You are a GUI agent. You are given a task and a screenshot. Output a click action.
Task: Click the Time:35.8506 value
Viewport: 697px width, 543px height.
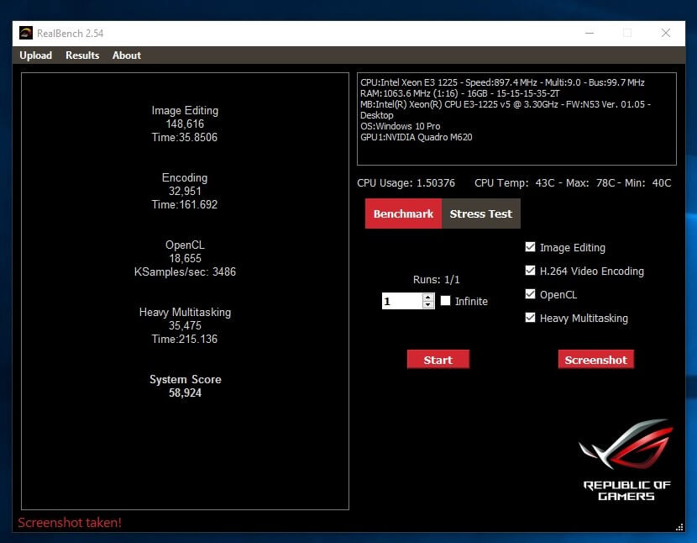point(185,138)
